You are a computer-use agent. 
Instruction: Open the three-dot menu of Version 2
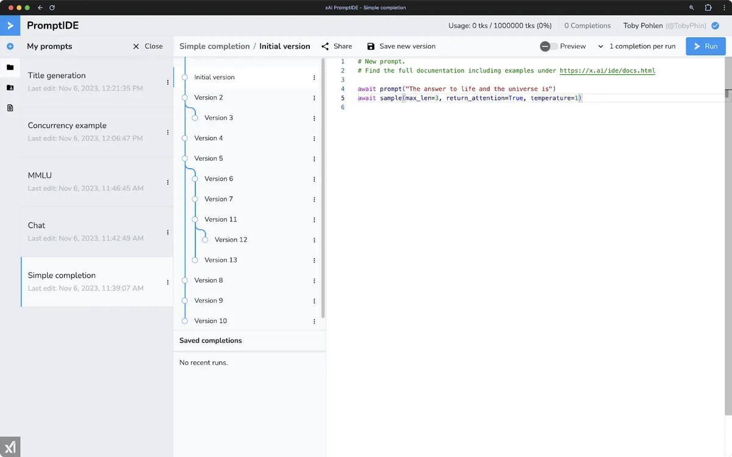(x=314, y=98)
